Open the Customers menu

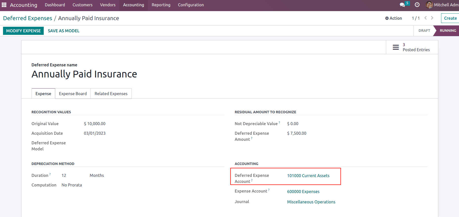point(82,5)
